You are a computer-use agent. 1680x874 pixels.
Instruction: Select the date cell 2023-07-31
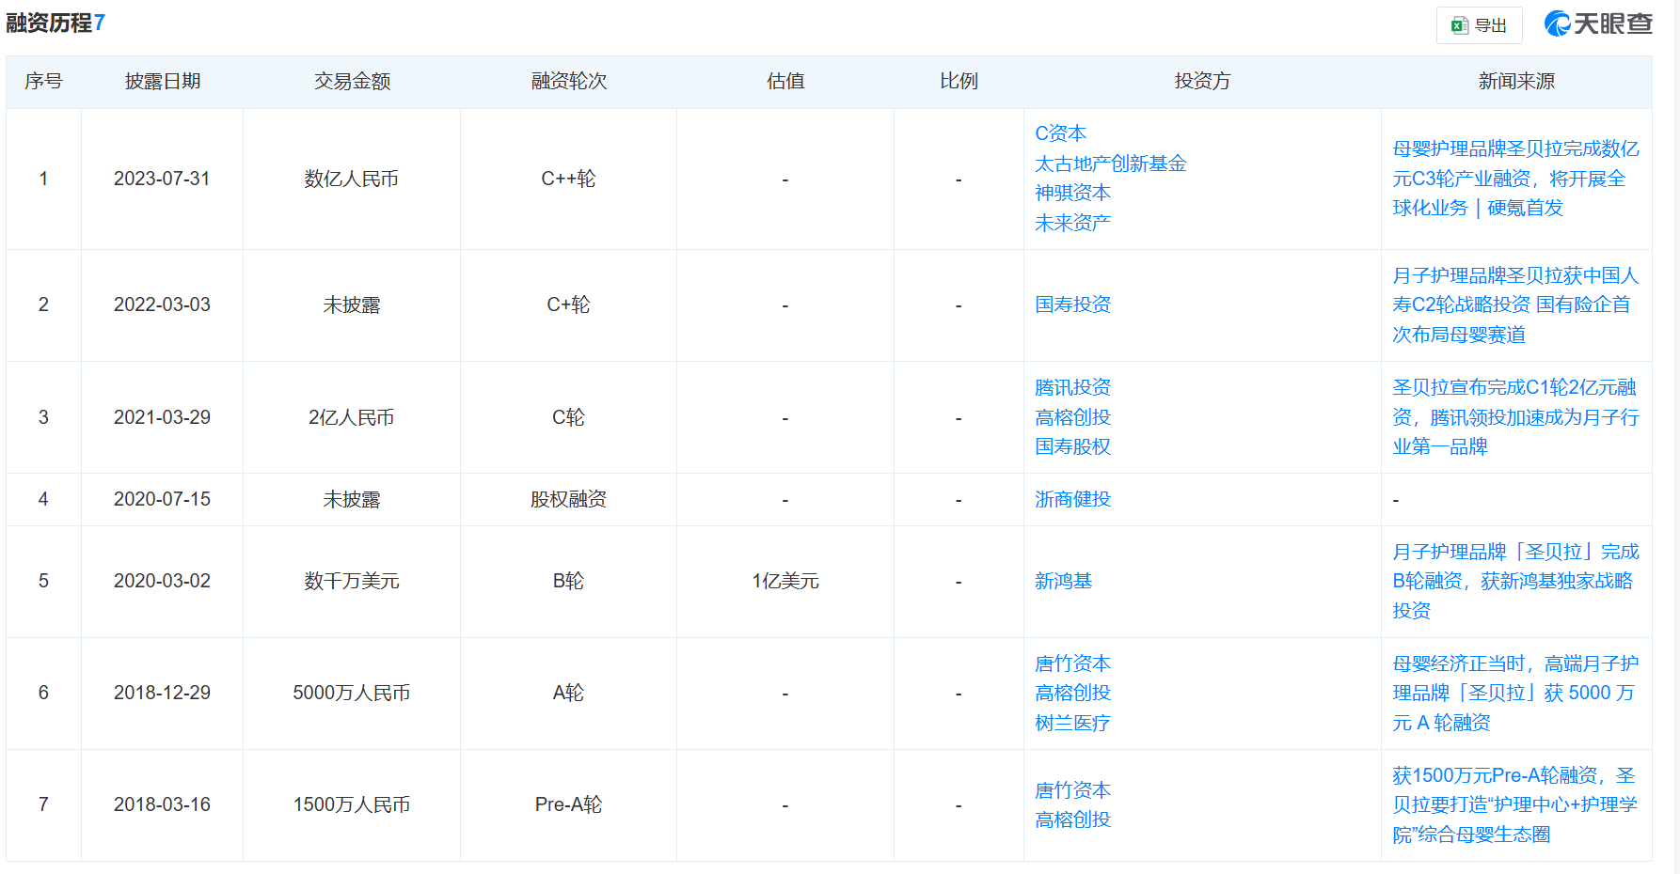(x=162, y=179)
